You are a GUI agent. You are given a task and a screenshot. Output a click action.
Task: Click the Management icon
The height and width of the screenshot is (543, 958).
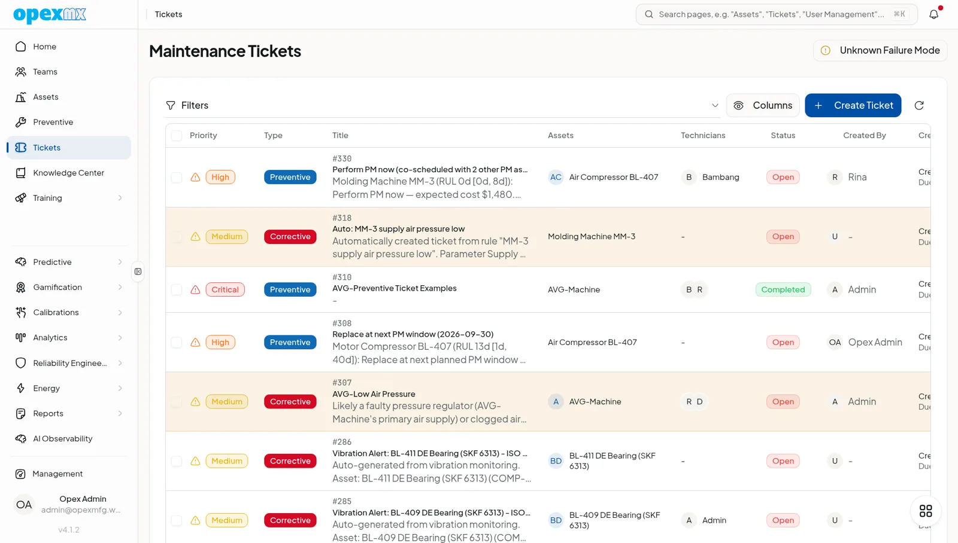20,474
